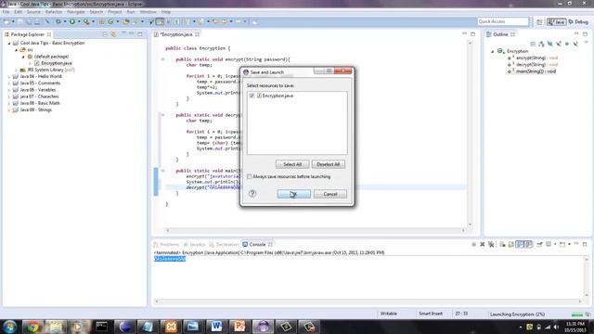The height and width of the screenshot is (334, 594).
Task: Click the Open Type toolbar icon
Action: pos(126,22)
